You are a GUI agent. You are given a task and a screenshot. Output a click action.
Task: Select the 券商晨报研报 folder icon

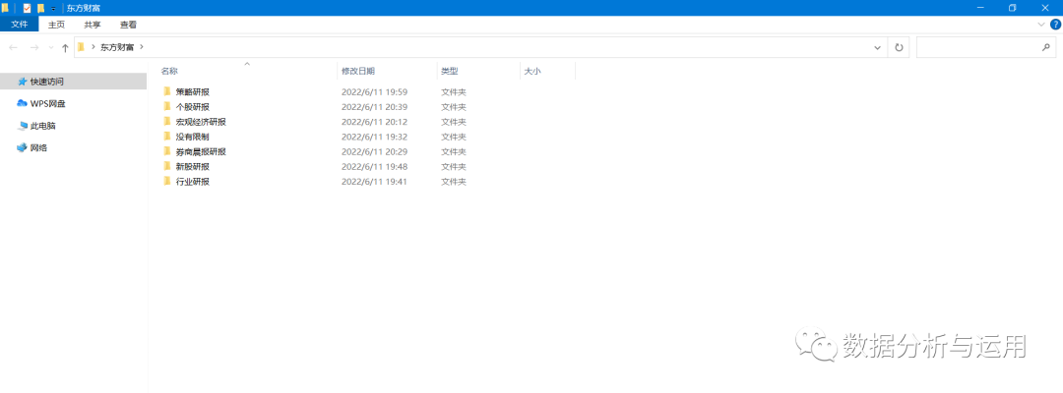point(166,151)
